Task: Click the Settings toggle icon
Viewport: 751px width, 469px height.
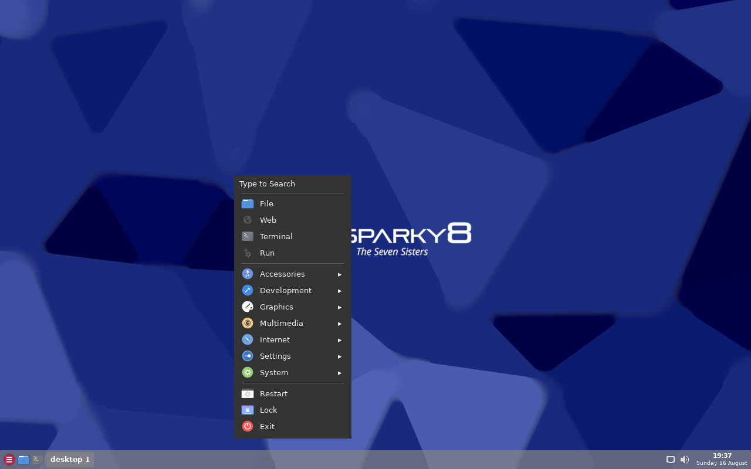Action: tap(248, 356)
